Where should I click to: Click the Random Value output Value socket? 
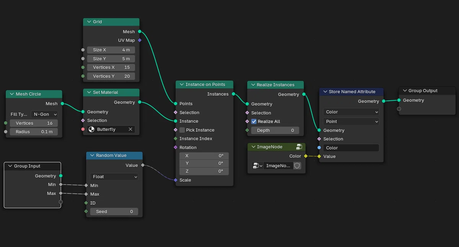pos(143,165)
